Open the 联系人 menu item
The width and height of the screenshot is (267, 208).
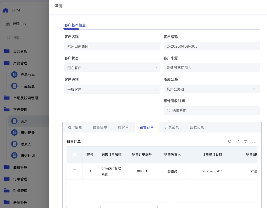click(x=26, y=144)
